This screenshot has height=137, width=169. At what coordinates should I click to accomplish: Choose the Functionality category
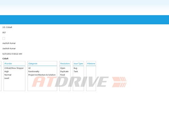(34, 72)
